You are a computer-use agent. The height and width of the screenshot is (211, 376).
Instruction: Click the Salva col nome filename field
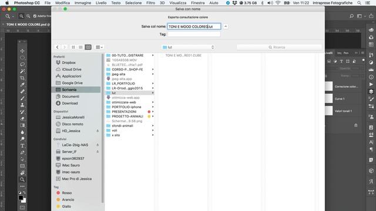click(194, 26)
